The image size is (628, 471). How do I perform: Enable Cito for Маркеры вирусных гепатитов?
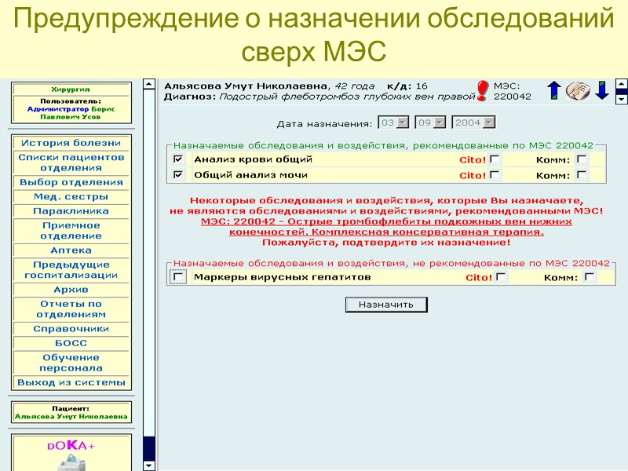[501, 277]
